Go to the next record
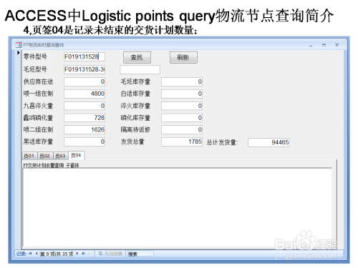Image resolution: width=358 pixels, height=268 pixels. pyautogui.click(x=77, y=254)
